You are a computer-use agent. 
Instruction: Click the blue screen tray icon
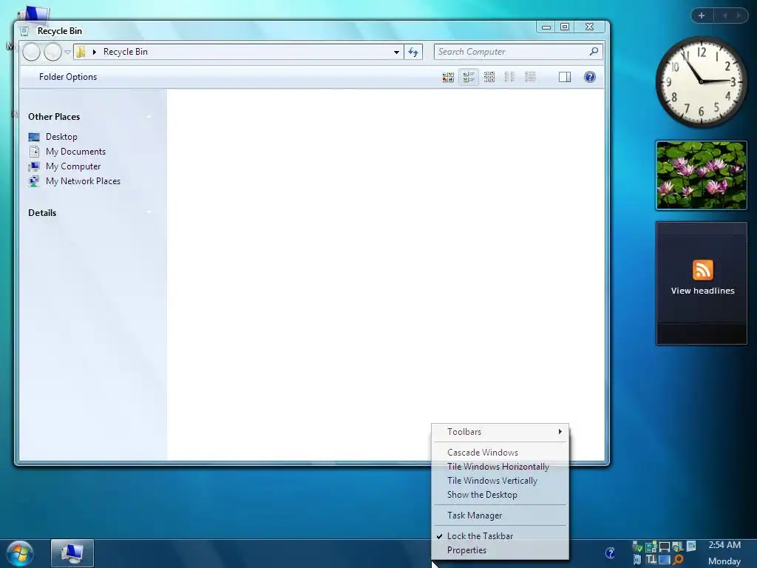[665, 560]
